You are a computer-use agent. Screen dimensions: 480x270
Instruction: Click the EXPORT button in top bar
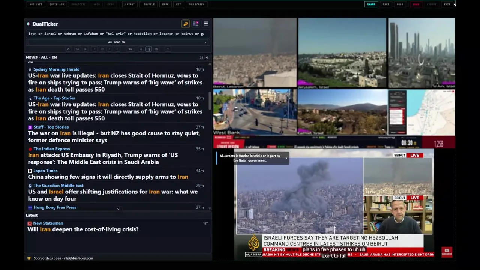(x=432, y=4)
